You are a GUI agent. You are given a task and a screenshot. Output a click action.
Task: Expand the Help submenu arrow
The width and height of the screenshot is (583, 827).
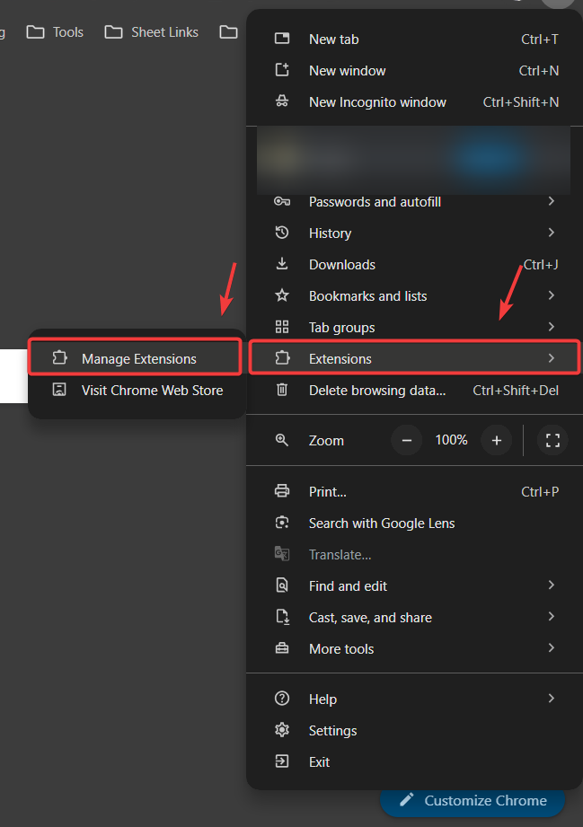coord(552,698)
